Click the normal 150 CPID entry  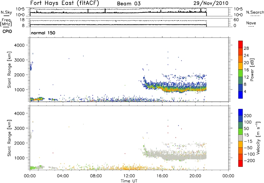click(x=43, y=33)
